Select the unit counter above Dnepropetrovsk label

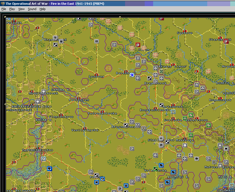pyautogui.click(x=38, y=102)
